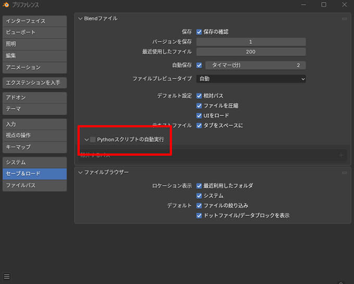Click the タイマー(分) value slider
354x284 pixels.
pos(255,66)
